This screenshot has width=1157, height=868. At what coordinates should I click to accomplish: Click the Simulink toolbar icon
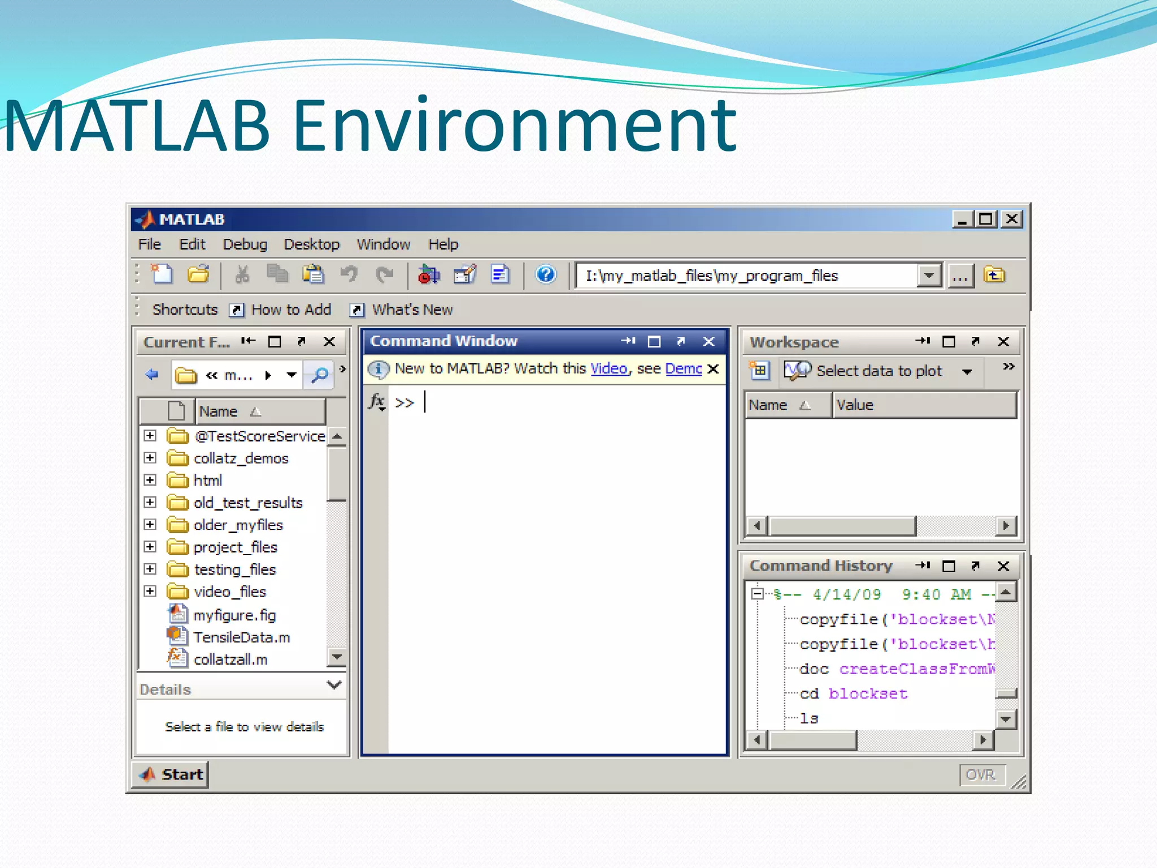429,275
